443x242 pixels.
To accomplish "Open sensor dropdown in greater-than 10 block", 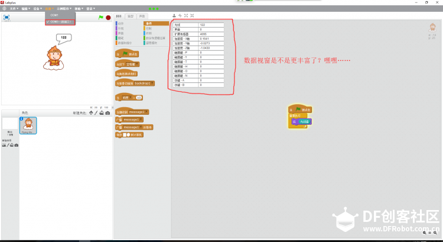I will 127,98.
